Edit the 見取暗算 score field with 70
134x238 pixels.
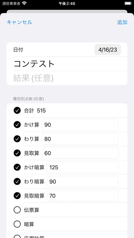point(83,196)
